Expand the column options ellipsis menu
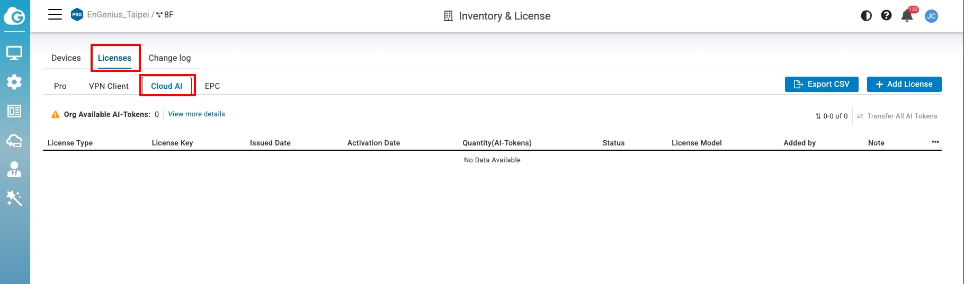This screenshot has width=964, height=284. click(935, 142)
